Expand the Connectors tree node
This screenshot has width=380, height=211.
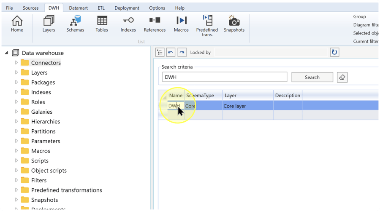point(16,63)
